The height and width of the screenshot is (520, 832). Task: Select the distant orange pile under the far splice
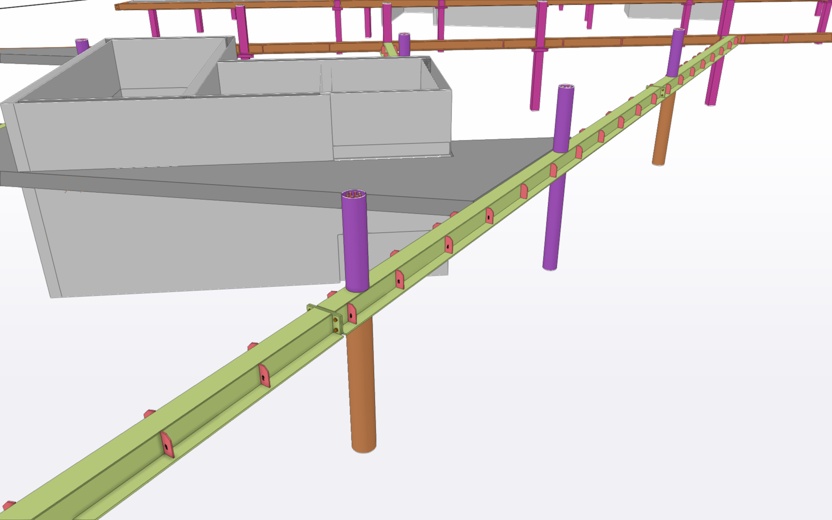point(663,130)
